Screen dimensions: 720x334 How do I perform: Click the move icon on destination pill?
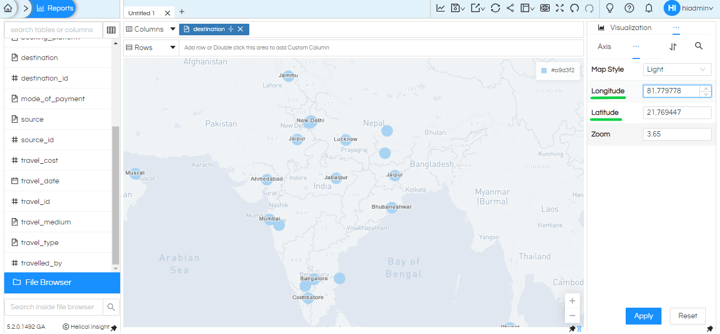coord(231,29)
